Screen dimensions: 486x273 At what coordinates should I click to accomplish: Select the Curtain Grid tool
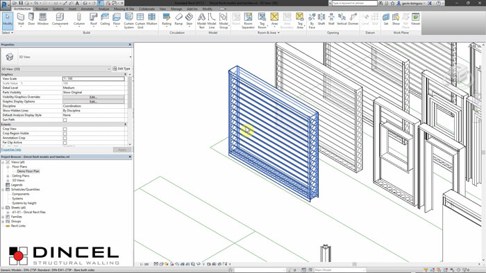(140, 21)
